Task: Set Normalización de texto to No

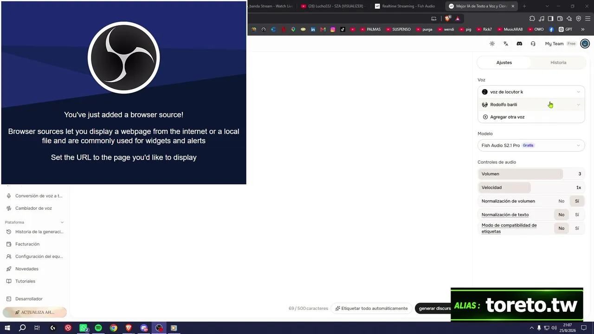Action: [562, 215]
